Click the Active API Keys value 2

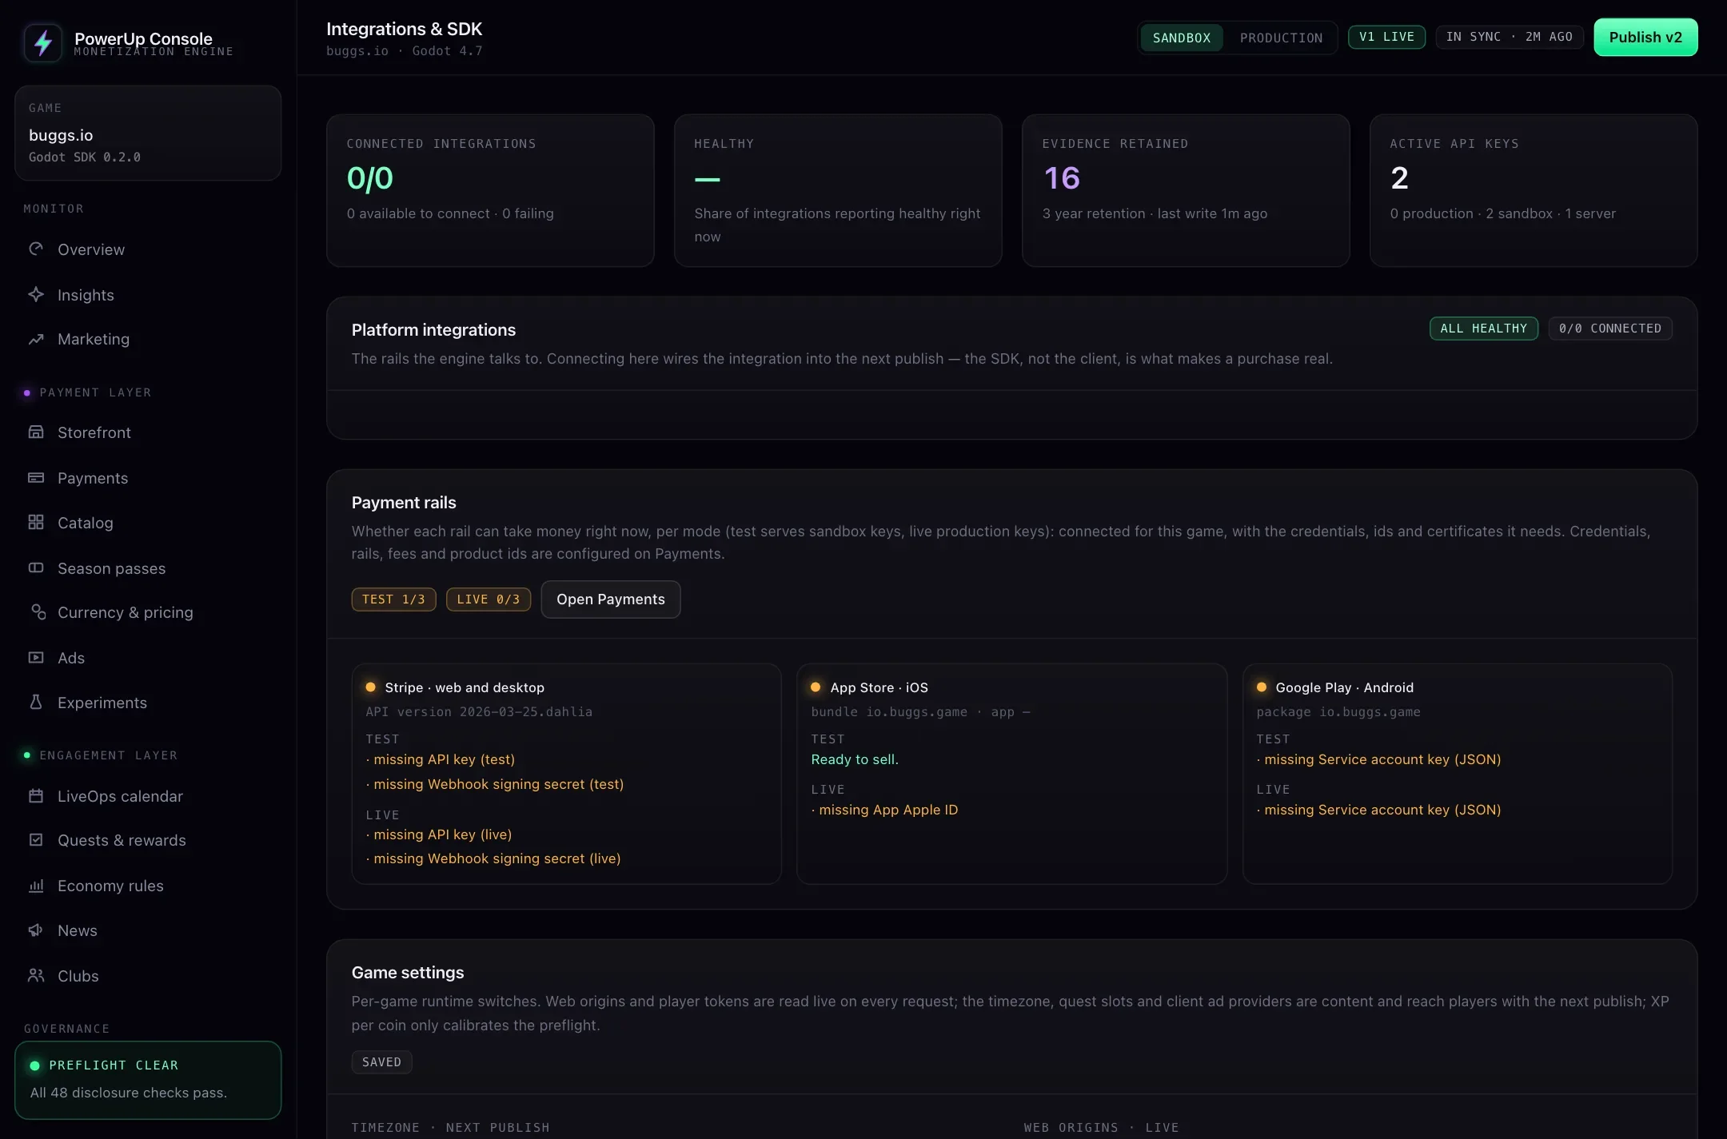pos(1399,178)
